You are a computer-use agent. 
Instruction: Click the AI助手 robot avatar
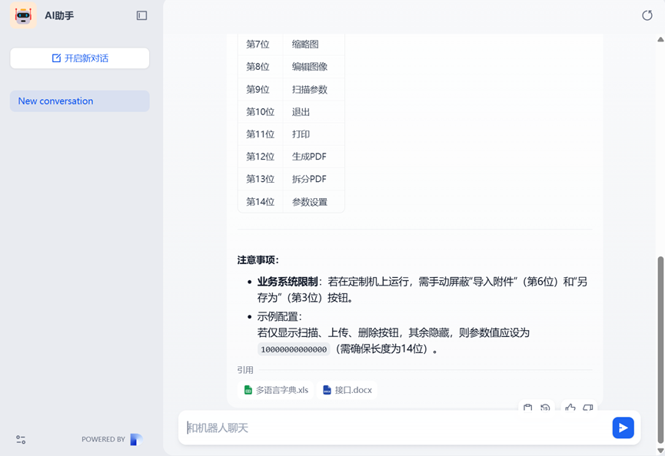coord(23,15)
